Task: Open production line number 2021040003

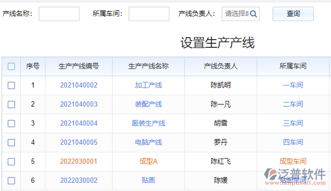Action: pos(78,104)
